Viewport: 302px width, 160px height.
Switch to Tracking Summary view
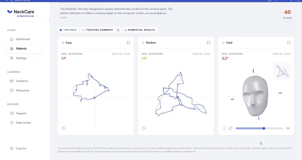coord(98,30)
